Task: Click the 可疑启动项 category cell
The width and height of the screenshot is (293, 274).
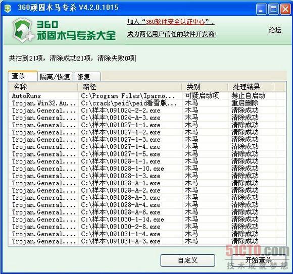Action: click(x=202, y=96)
